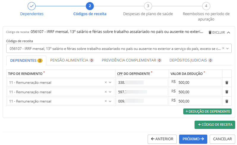Viewport: 237px width, 145px height.
Task: Clear the Código de receita selection
Action: pyautogui.click(x=223, y=48)
